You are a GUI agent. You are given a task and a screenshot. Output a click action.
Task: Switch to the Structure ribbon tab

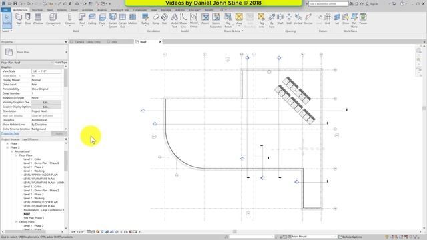[37, 10]
